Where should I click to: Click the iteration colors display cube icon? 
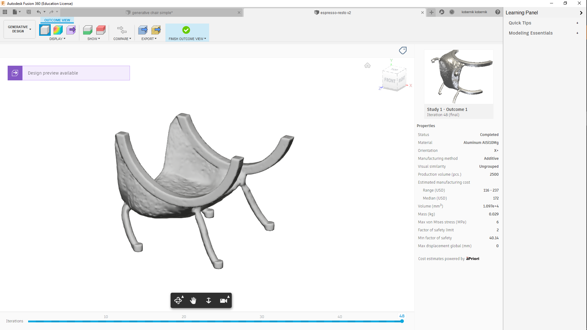coord(57,30)
